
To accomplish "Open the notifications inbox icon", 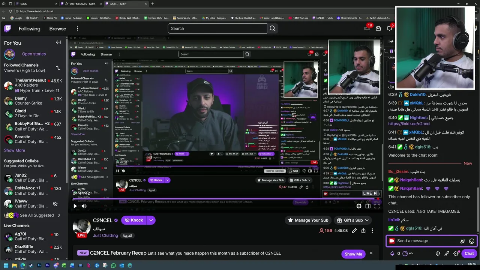I will (x=378, y=28).
